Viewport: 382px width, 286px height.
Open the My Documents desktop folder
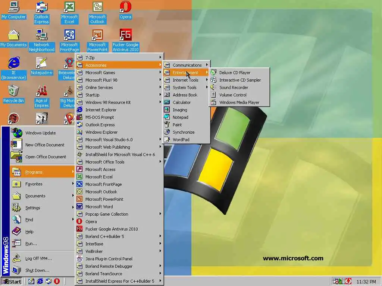tap(13, 38)
